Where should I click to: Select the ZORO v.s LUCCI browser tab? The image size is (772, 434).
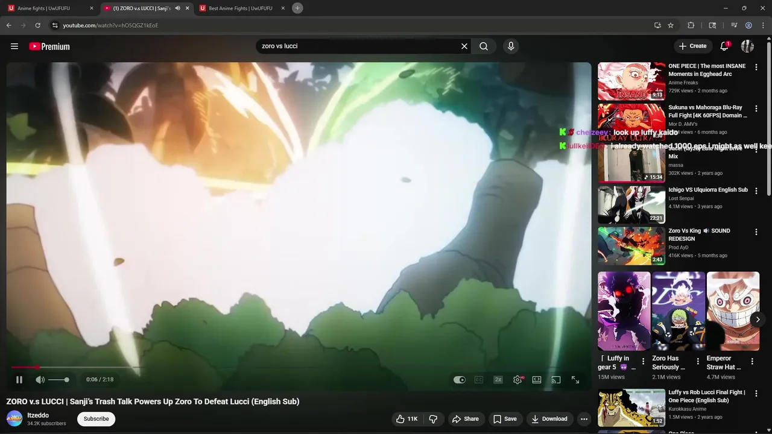(142, 8)
